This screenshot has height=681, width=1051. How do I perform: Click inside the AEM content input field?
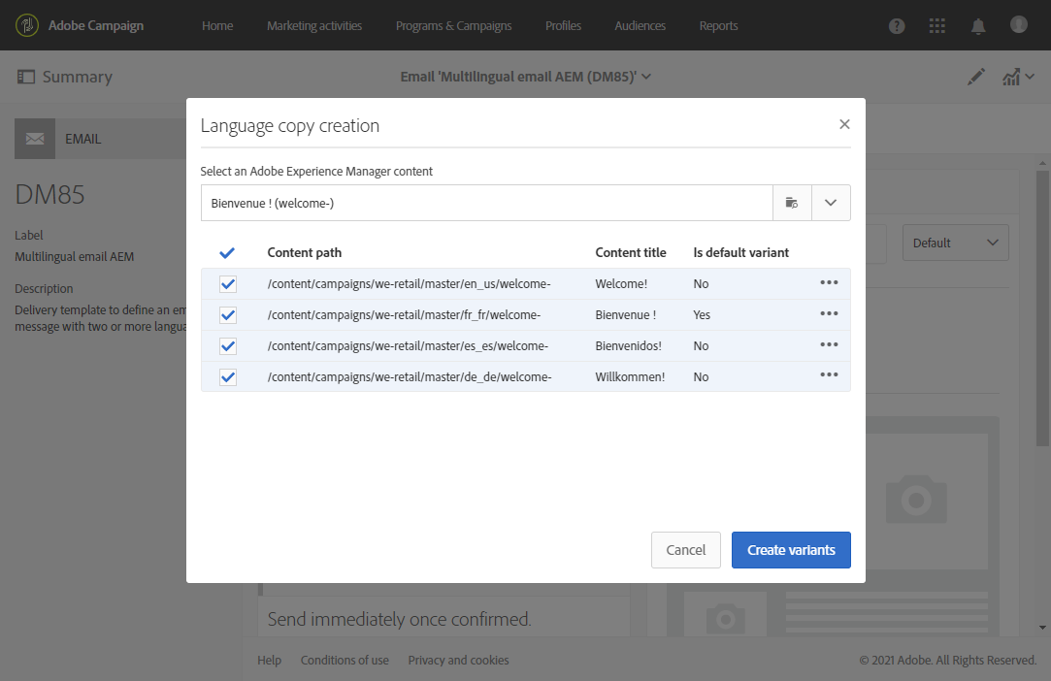point(486,203)
